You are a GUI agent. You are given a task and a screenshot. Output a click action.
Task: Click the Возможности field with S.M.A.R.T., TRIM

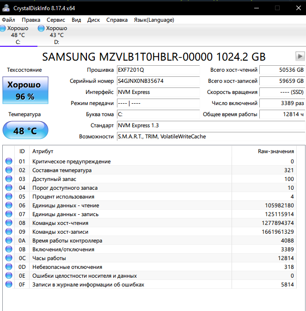pyautogui.click(x=211, y=137)
